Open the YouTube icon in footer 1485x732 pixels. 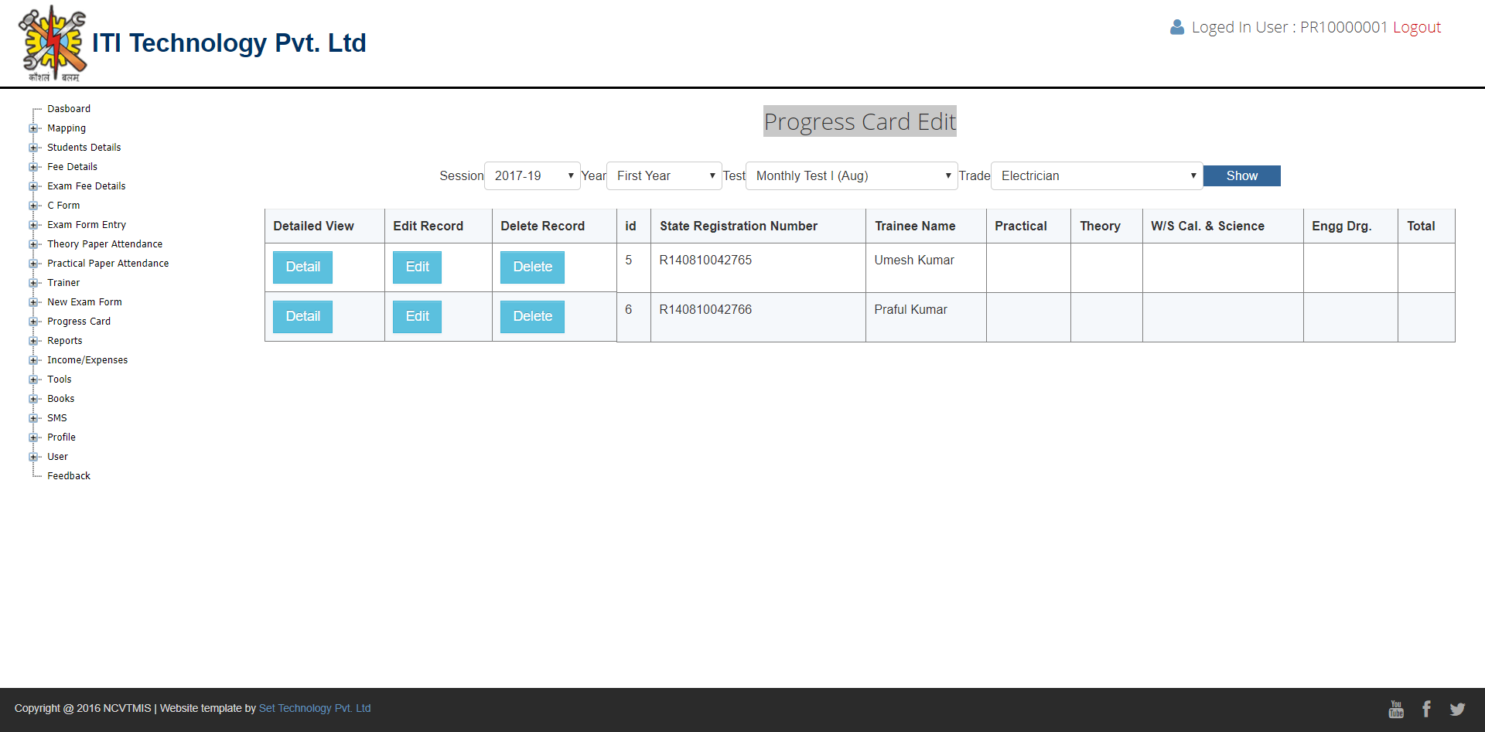(x=1396, y=709)
